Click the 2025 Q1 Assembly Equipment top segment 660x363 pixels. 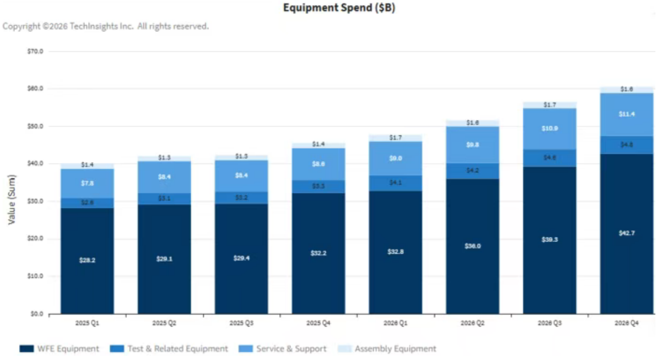point(87,167)
